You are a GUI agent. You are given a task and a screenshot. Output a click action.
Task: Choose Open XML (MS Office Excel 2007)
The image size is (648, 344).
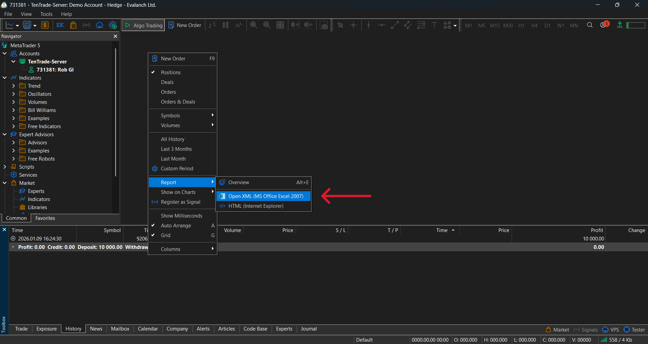264,196
